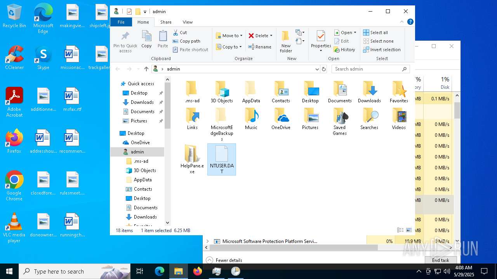Click Fewer details in Task Manager
497x279 pixels.
(224, 260)
